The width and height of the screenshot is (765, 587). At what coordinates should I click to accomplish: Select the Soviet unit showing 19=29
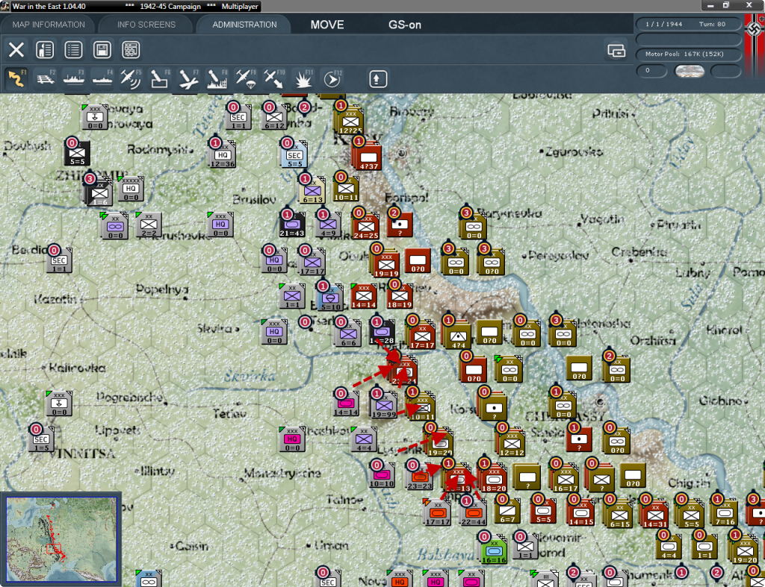440,443
